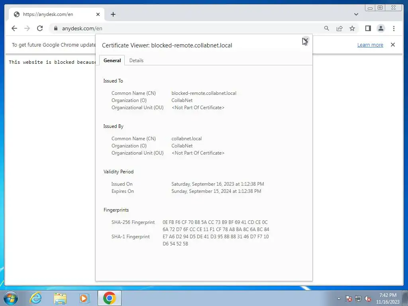Switch to the Details tab
The height and width of the screenshot is (306, 408).
tap(136, 61)
